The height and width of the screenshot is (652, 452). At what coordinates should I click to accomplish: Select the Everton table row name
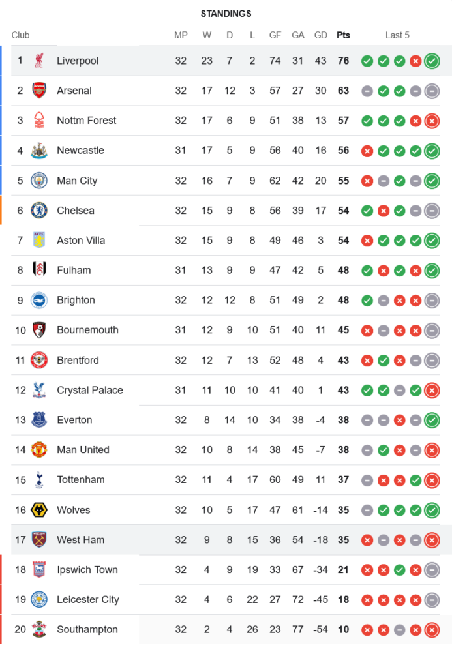click(x=75, y=420)
